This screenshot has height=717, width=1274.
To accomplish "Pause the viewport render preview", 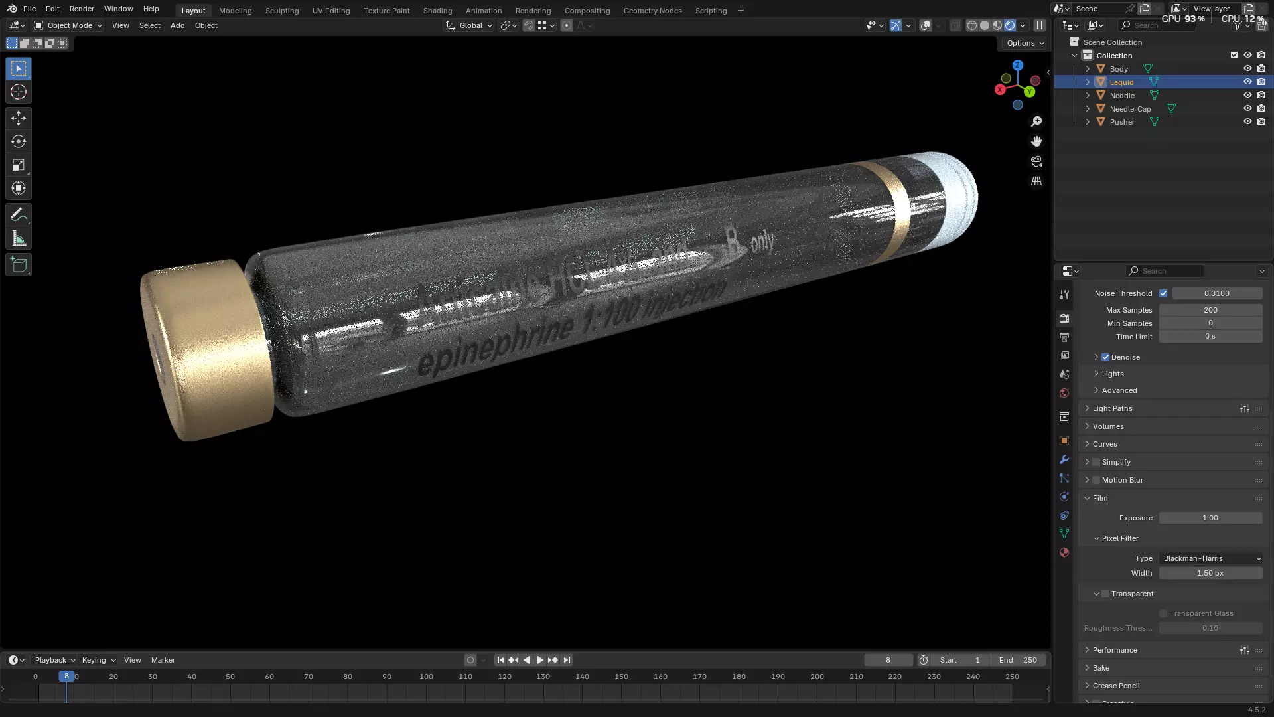I will pyautogui.click(x=1040, y=25).
